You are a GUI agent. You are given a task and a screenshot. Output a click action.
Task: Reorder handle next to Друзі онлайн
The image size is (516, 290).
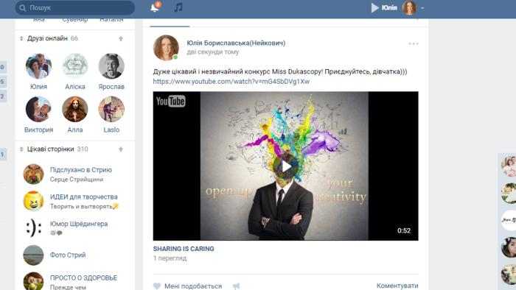pos(21,38)
